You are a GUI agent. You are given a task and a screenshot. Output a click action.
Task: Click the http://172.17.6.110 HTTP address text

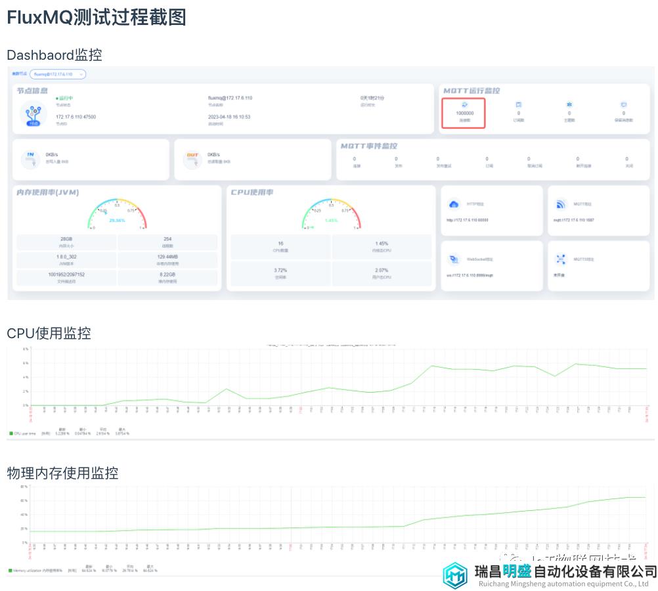coord(467,220)
